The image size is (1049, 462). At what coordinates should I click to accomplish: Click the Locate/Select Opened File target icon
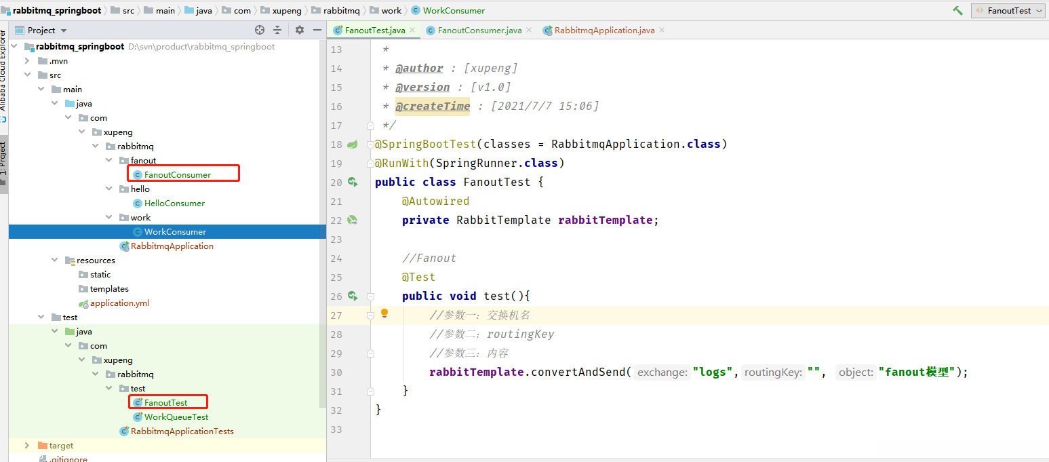259,30
